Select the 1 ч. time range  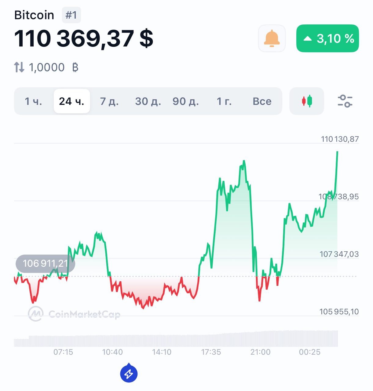[x=33, y=101]
